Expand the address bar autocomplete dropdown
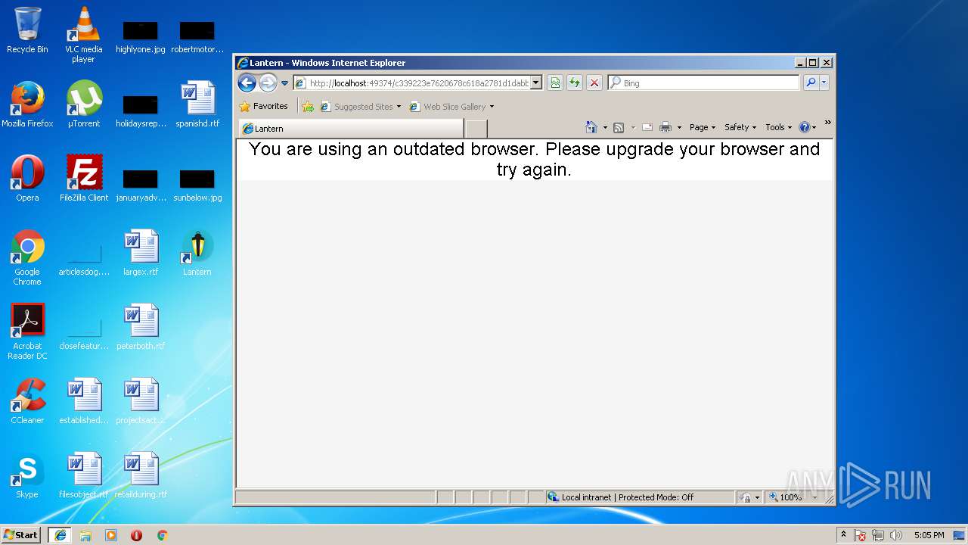 coord(536,83)
